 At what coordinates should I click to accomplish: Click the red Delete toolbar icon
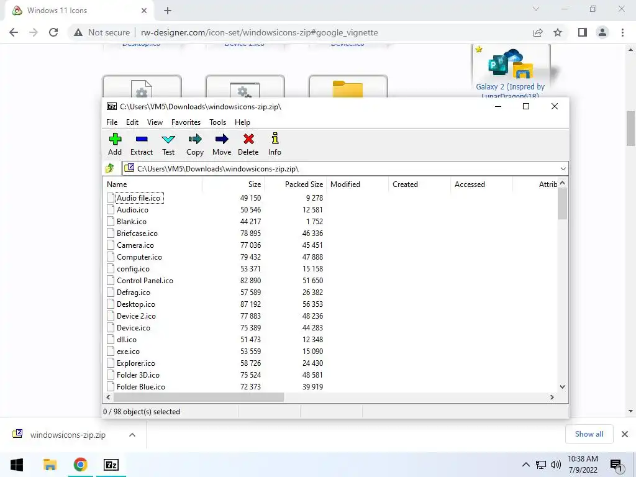248,139
